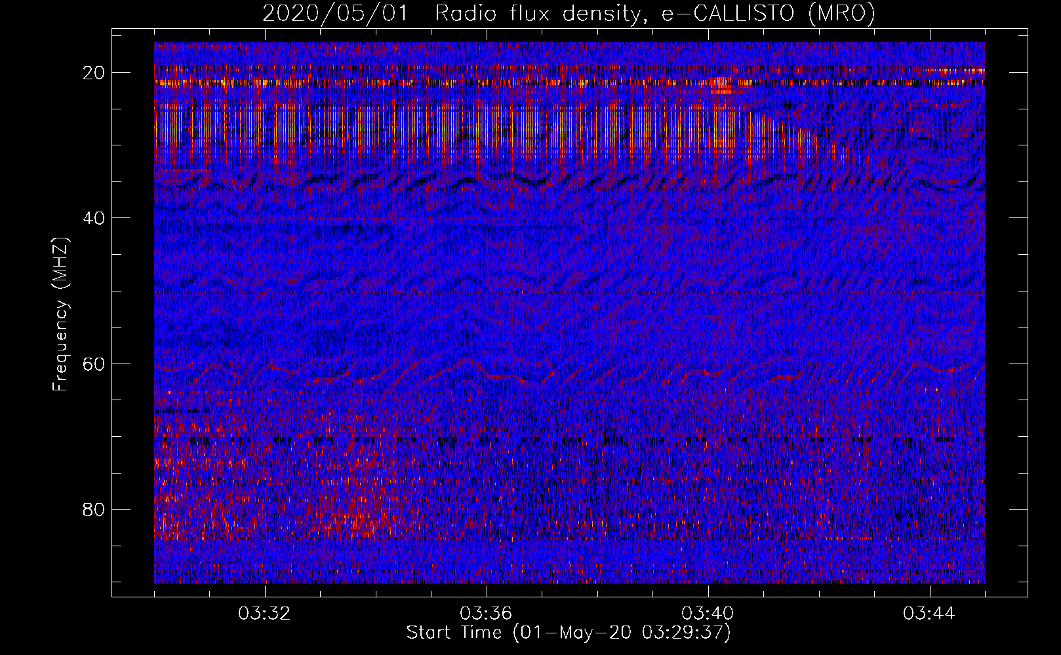Click the '03:40' time tick label

[x=708, y=614]
